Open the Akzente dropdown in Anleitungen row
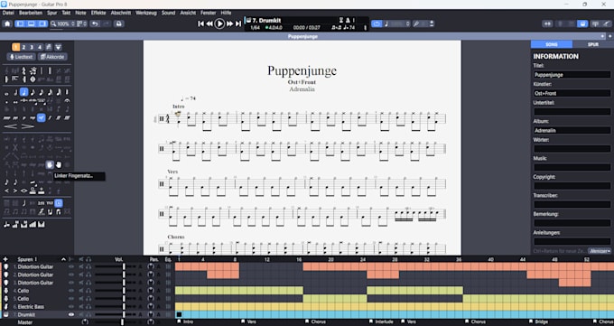Viewport: 614px width, 326px height. [600, 251]
